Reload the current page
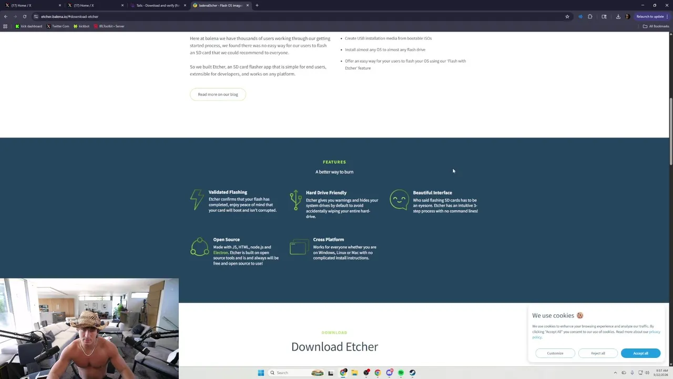 point(25,16)
